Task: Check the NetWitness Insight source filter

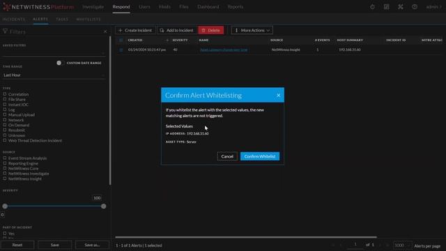Action: (5, 178)
